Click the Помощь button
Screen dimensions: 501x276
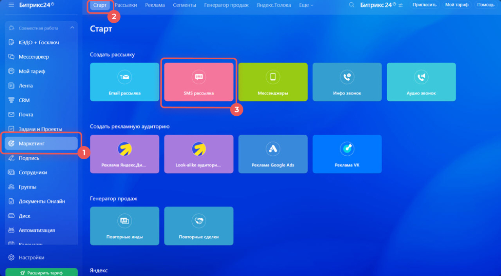pos(486,5)
